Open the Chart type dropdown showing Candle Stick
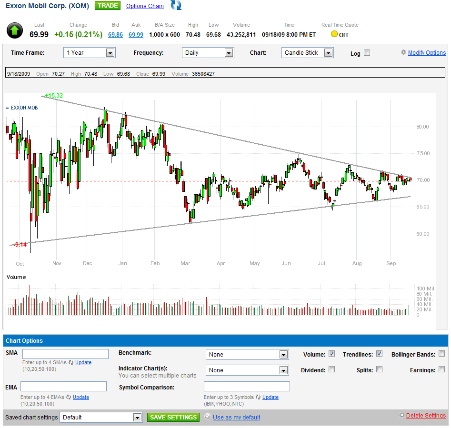 point(308,52)
